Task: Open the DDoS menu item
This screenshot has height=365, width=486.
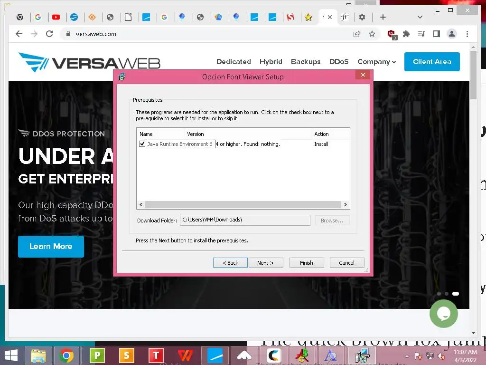Action: click(339, 62)
